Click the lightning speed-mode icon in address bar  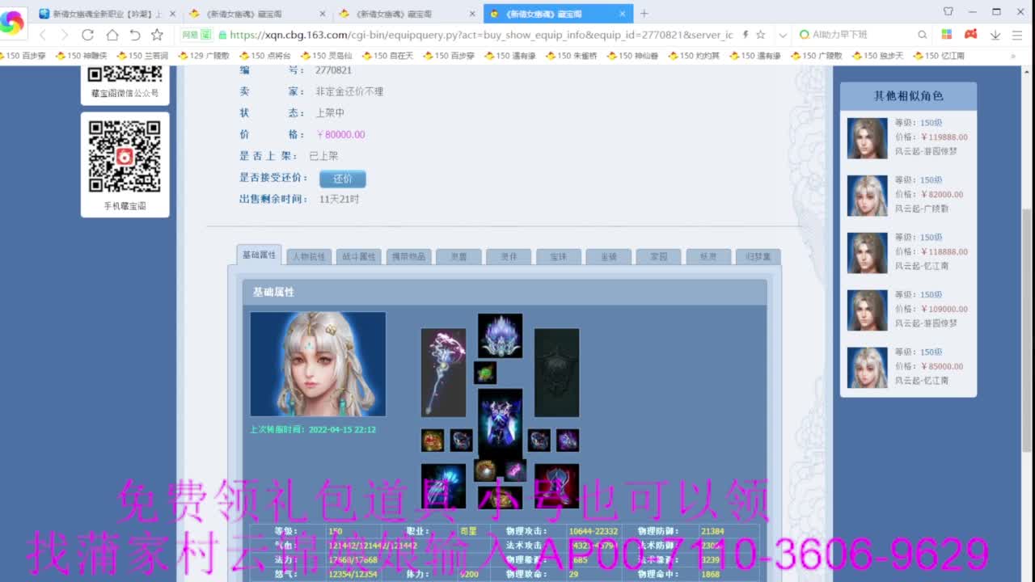pos(745,35)
